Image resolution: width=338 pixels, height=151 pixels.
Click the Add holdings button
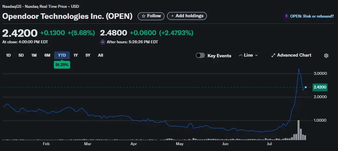[x=187, y=16]
